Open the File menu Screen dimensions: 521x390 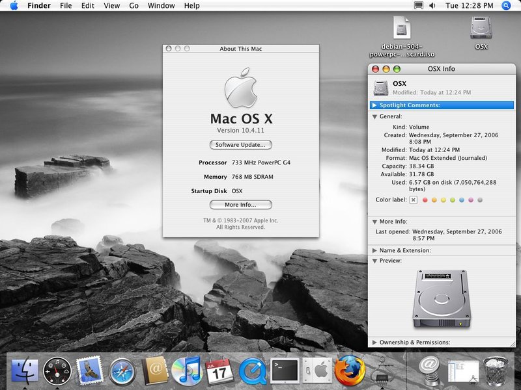[x=66, y=6]
